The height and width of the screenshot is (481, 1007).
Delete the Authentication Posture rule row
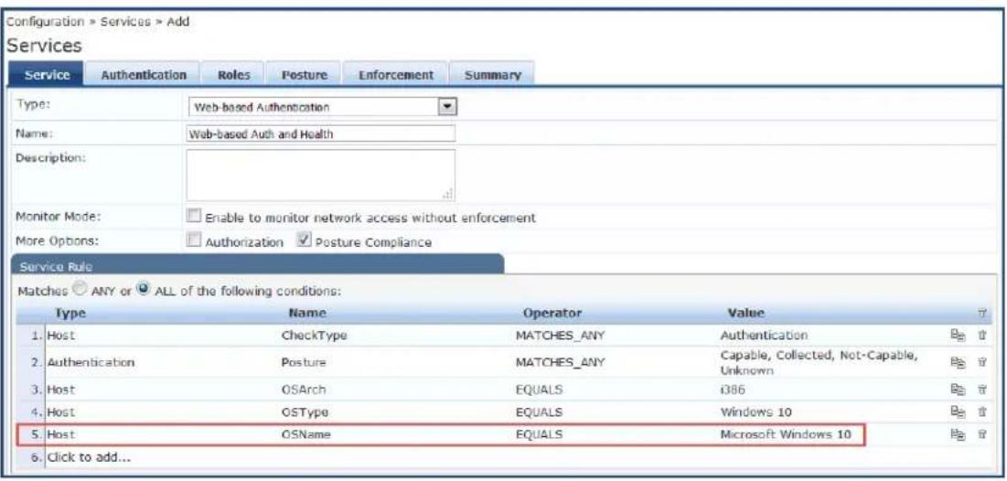coord(981,363)
